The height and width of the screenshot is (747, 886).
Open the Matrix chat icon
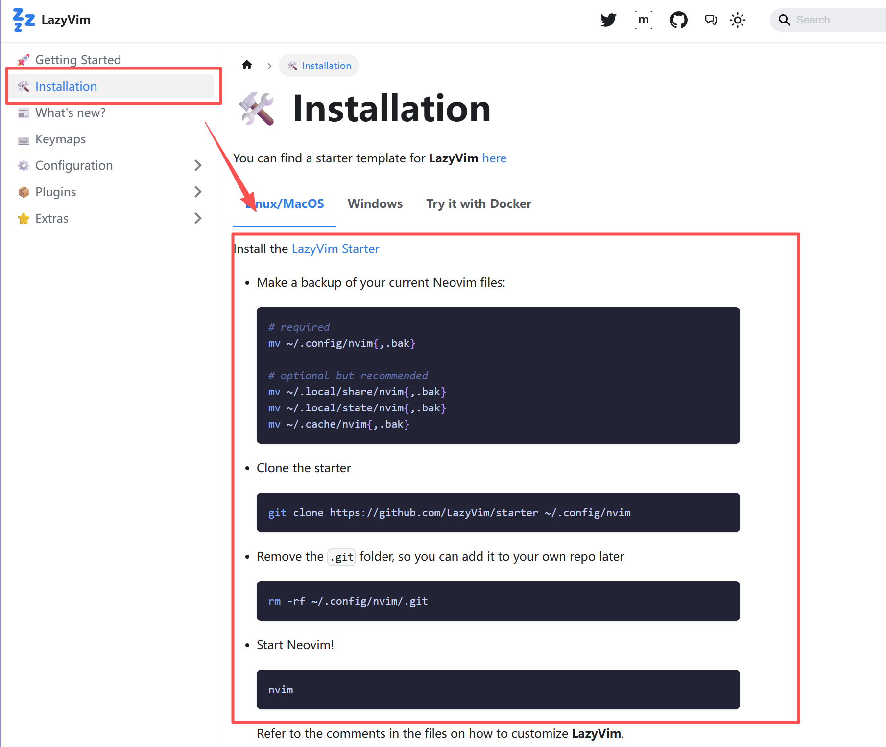pos(644,20)
